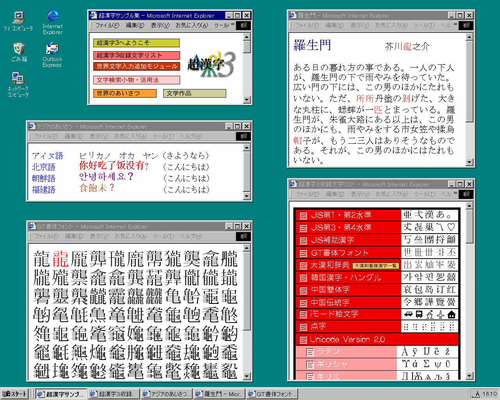The image size is (500, 400).
Task: Click the 羅生門 title heading
Action: pyautogui.click(x=312, y=45)
